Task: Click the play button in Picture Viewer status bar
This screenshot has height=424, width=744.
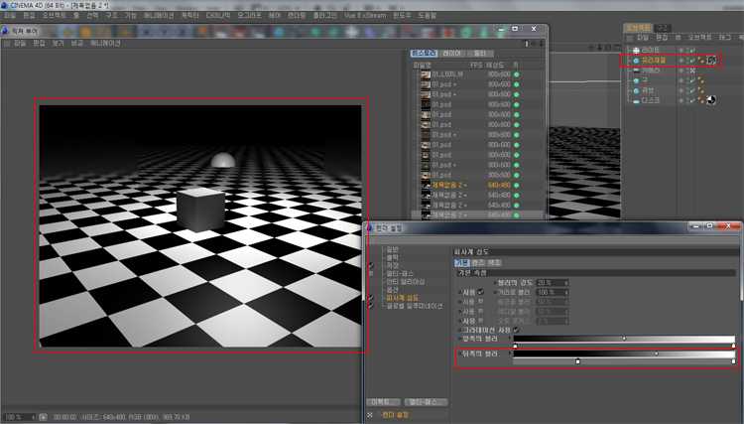Action: click(x=43, y=417)
